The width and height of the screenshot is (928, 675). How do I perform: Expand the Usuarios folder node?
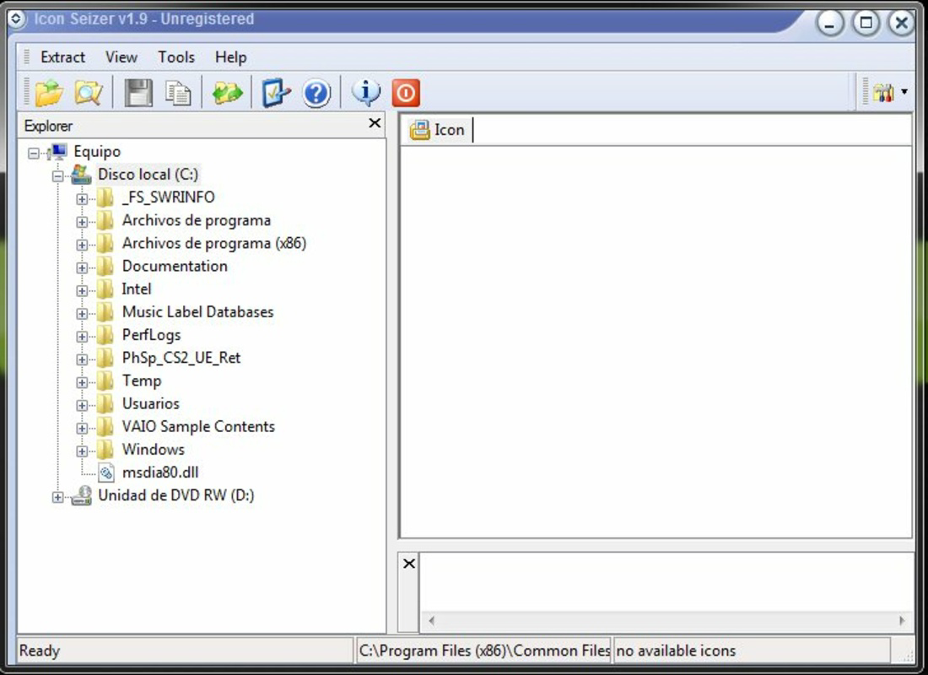pos(82,406)
